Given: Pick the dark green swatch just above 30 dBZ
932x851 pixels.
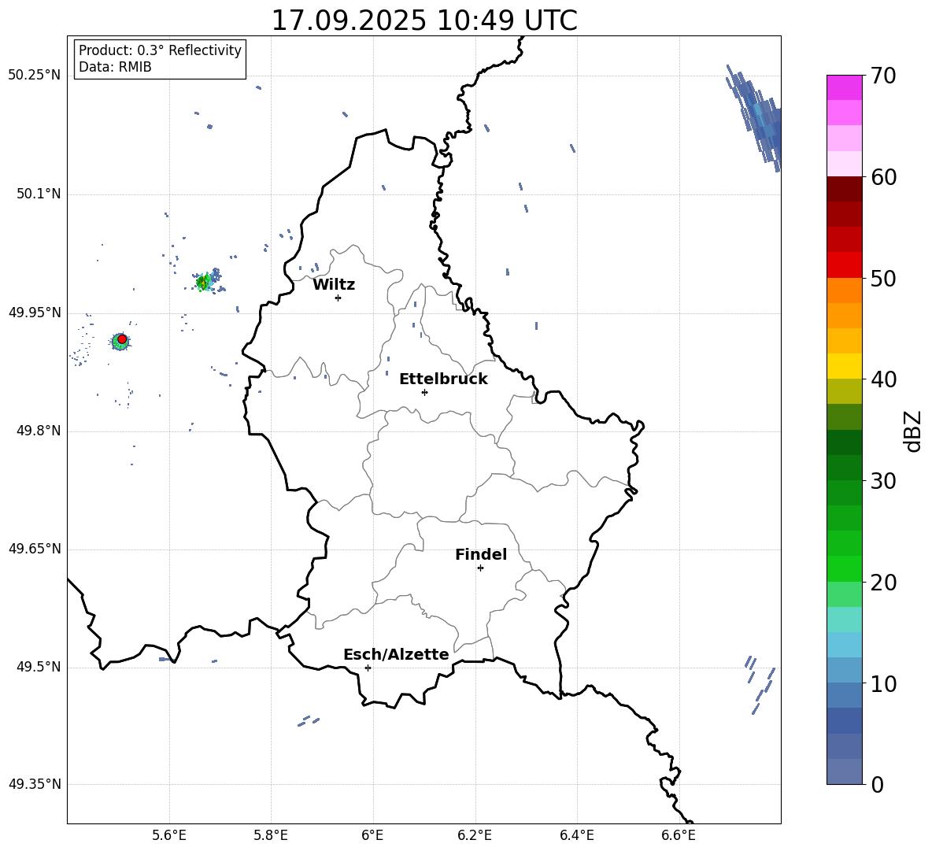Looking at the screenshot, I should coord(844,468).
